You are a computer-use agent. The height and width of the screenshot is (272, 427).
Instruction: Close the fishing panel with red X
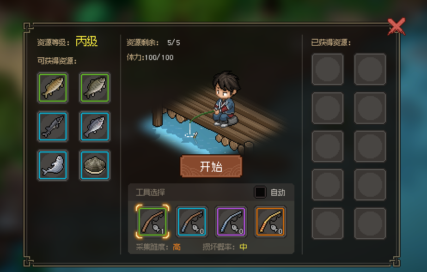tap(396, 27)
